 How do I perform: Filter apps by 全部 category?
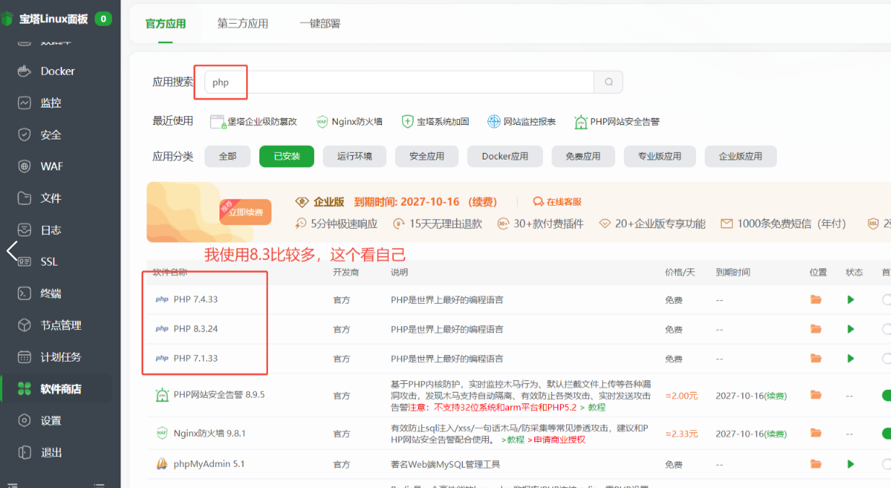coord(227,156)
